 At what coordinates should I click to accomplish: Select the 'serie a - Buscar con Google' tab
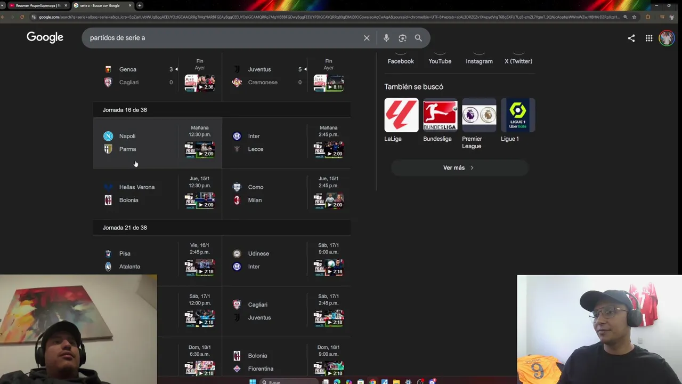(x=102, y=5)
